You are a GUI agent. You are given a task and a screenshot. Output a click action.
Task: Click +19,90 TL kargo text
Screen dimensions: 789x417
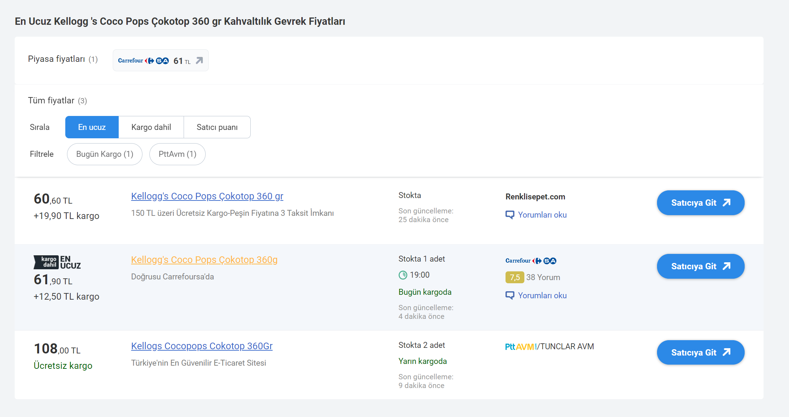coord(66,216)
